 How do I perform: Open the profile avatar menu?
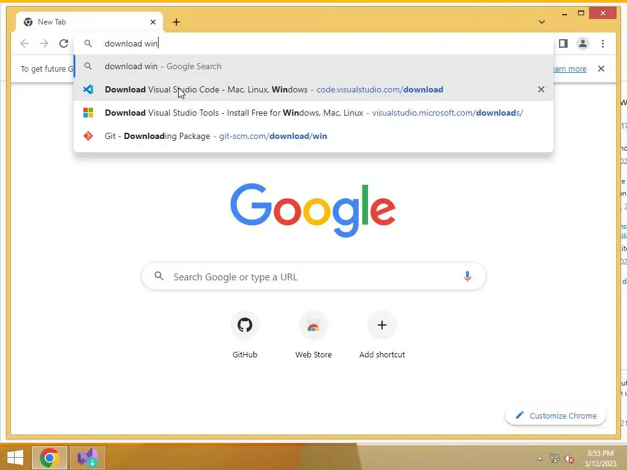[583, 43]
